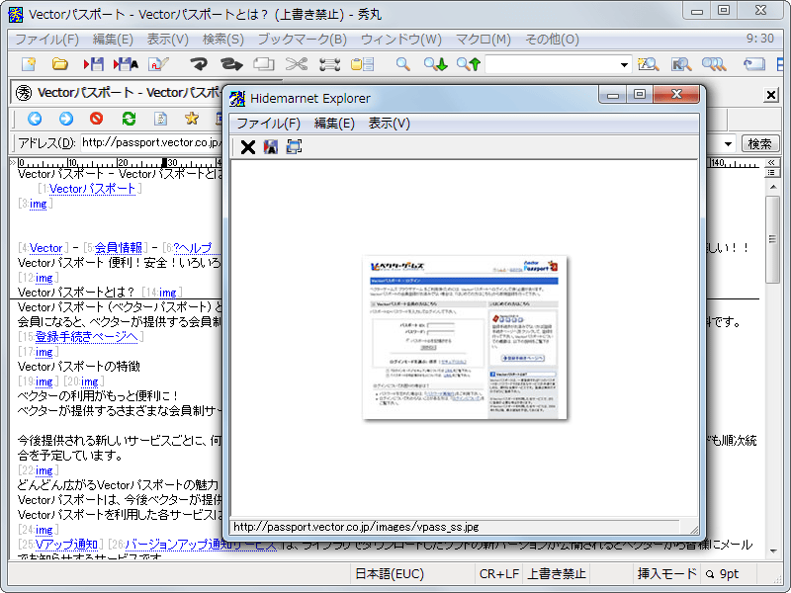Click the multiple-magnifiers search icon
791x593 pixels.
[714, 64]
